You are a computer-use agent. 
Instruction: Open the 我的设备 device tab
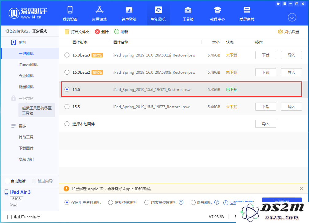[70, 14]
